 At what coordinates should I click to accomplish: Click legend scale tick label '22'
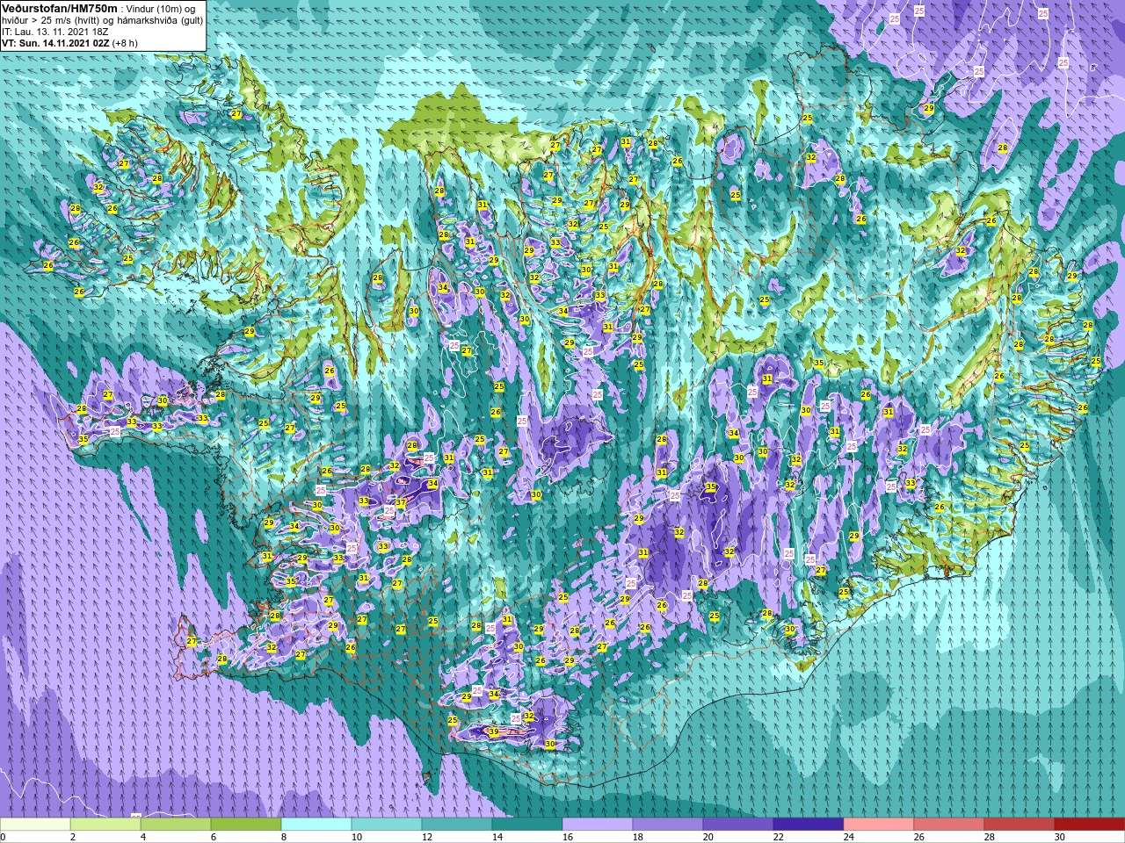click(x=779, y=837)
